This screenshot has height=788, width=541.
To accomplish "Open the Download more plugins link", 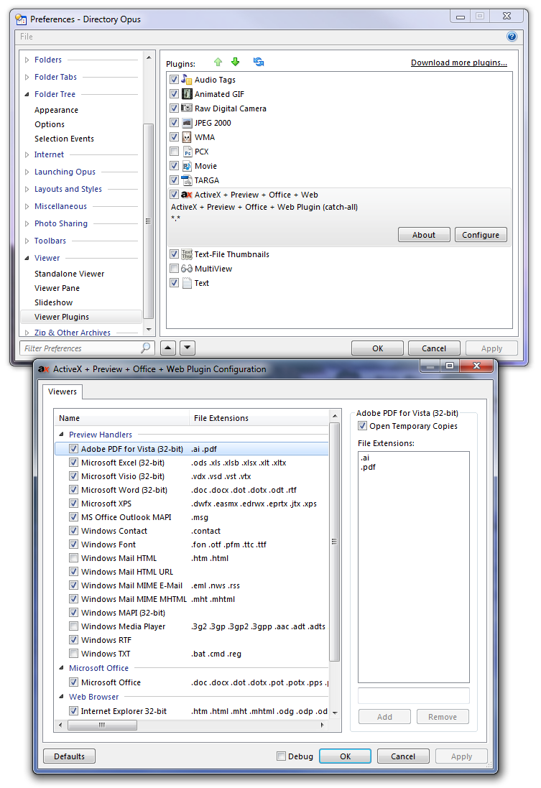I will click(458, 62).
